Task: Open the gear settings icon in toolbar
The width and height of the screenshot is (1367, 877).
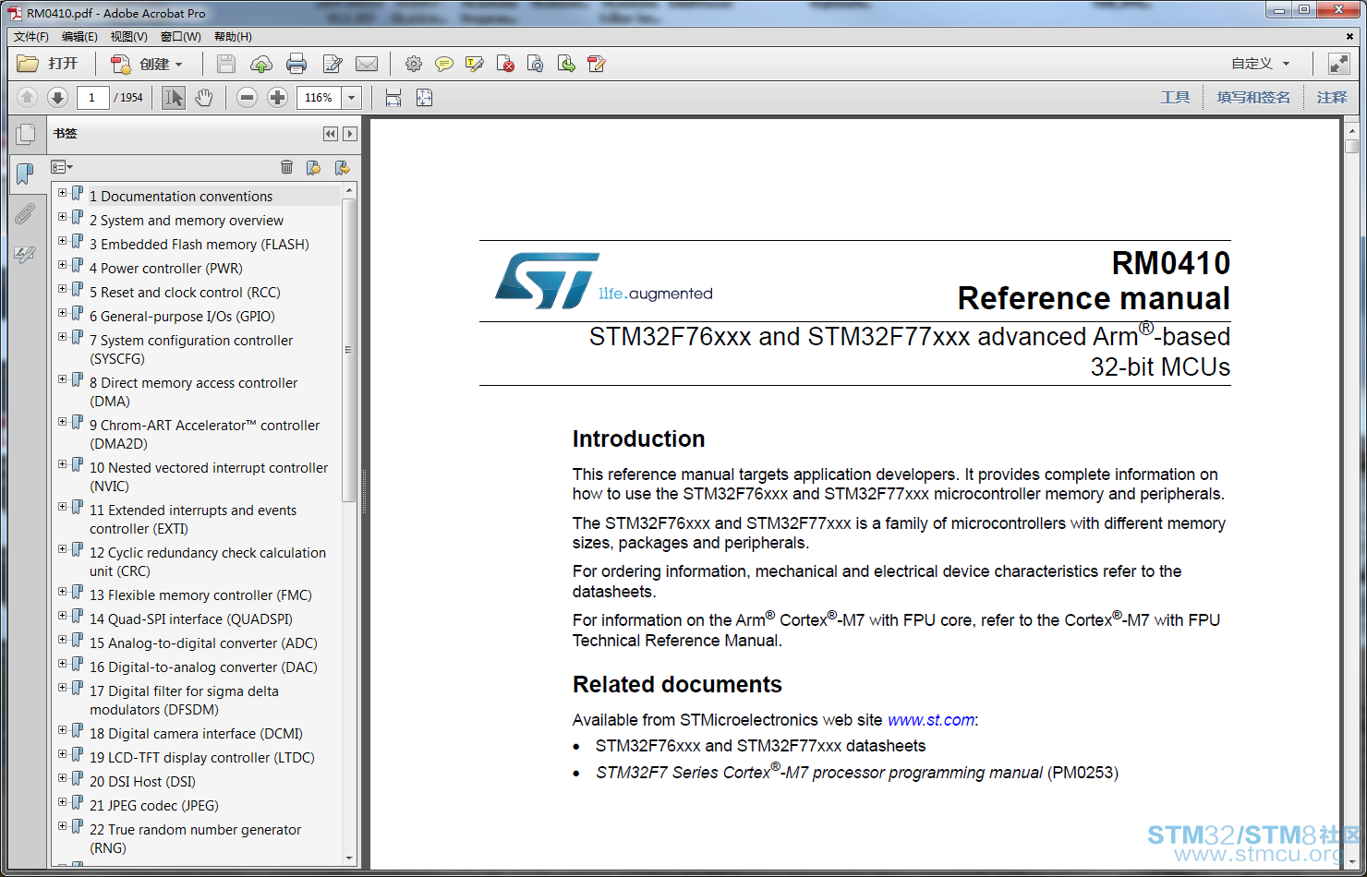Action: (x=414, y=64)
